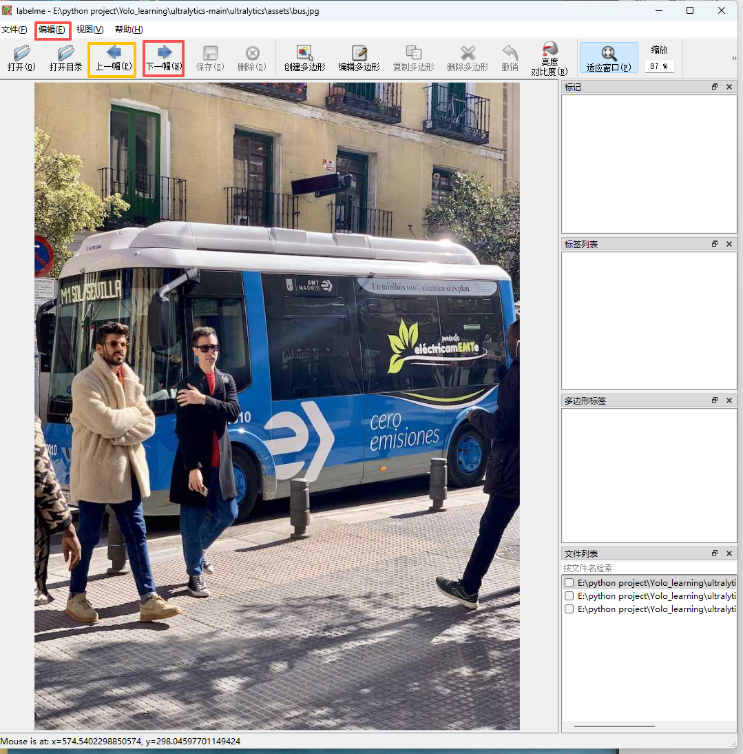Screen dimensions: 743x754
Task: Minimize the labelme window
Action: coord(659,10)
